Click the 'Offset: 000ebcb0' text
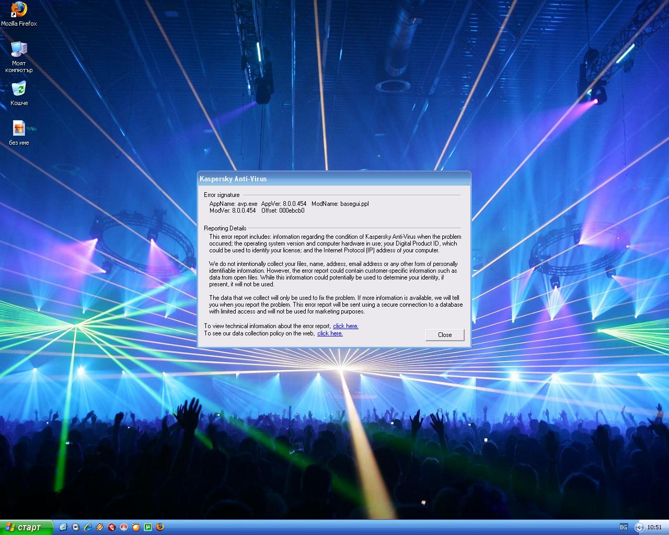669x535 pixels. tap(283, 211)
